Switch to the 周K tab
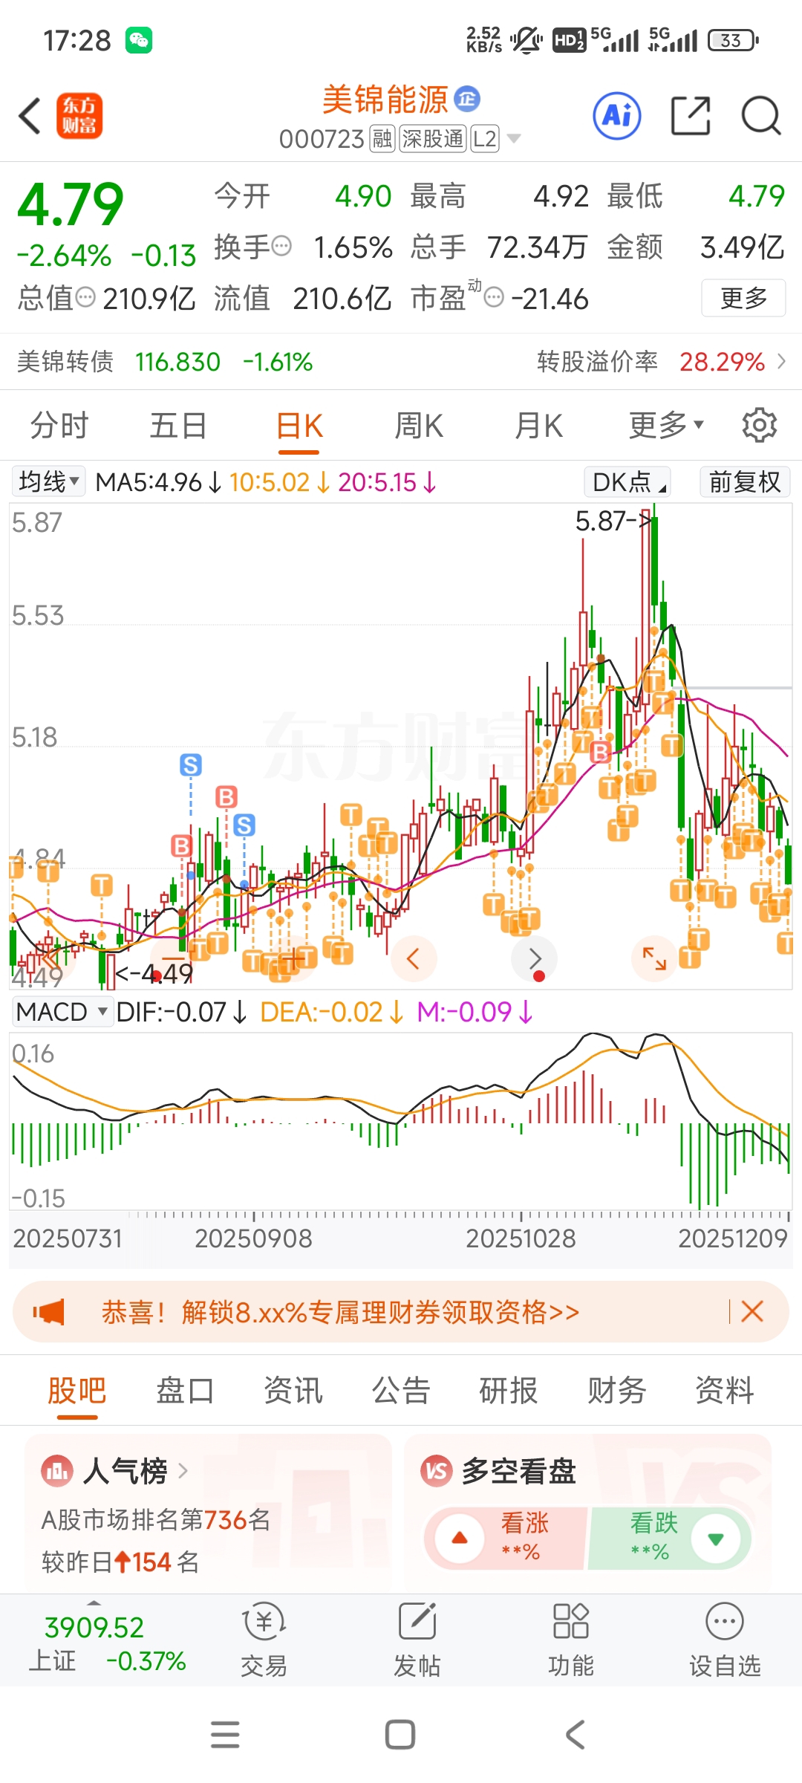 (419, 426)
